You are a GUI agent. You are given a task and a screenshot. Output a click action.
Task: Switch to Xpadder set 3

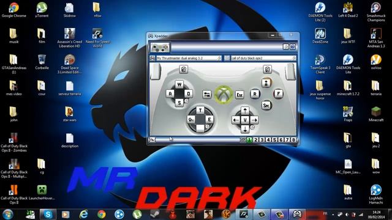(262, 140)
